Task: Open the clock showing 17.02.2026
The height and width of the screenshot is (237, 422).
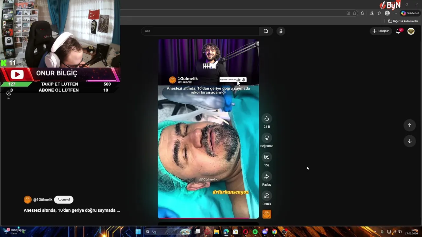Action: 411,232
